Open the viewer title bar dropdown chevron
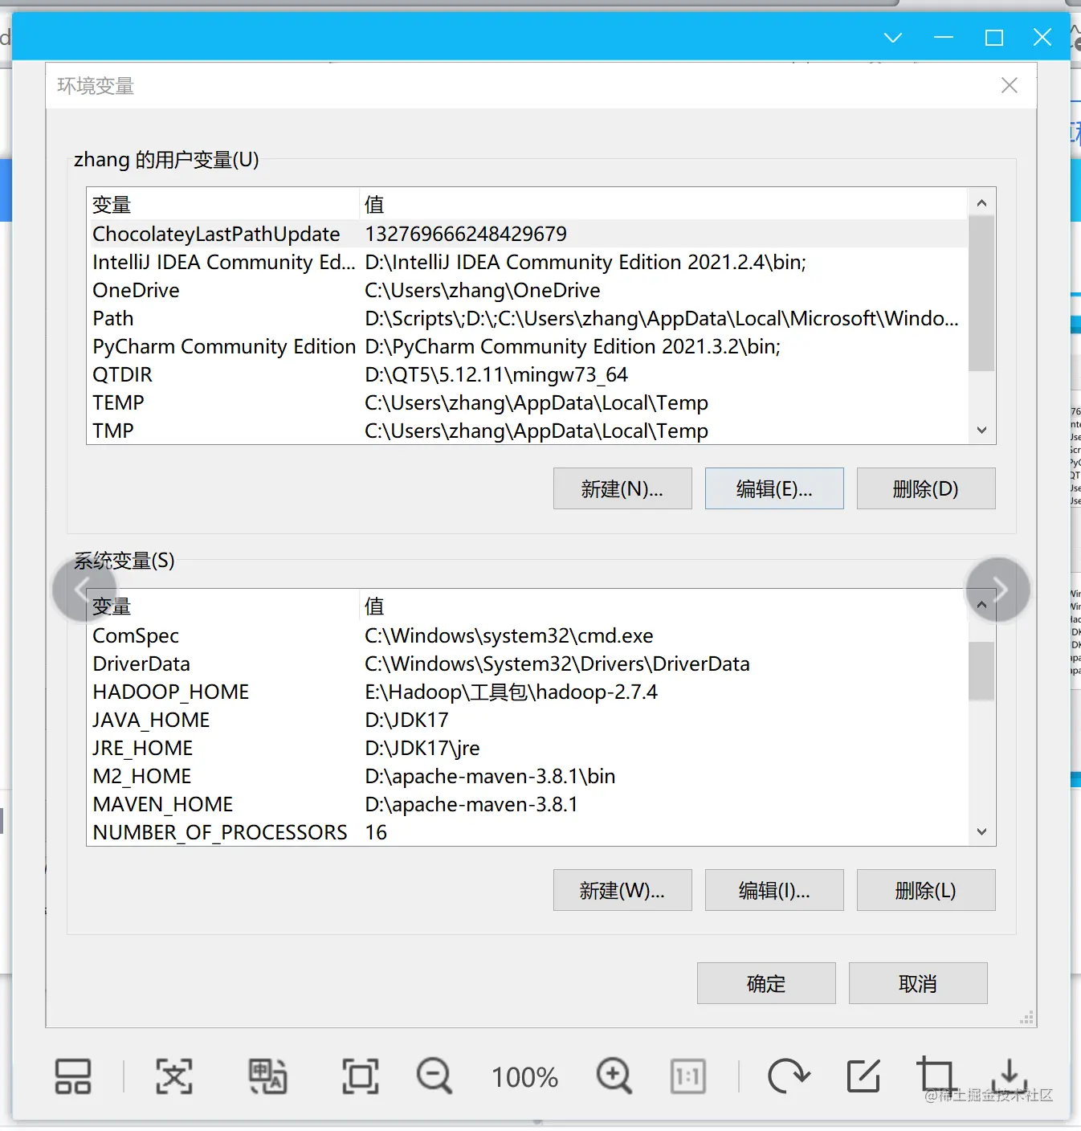Image resolution: width=1081 pixels, height=1131 pixels. (x=893, y=38)
